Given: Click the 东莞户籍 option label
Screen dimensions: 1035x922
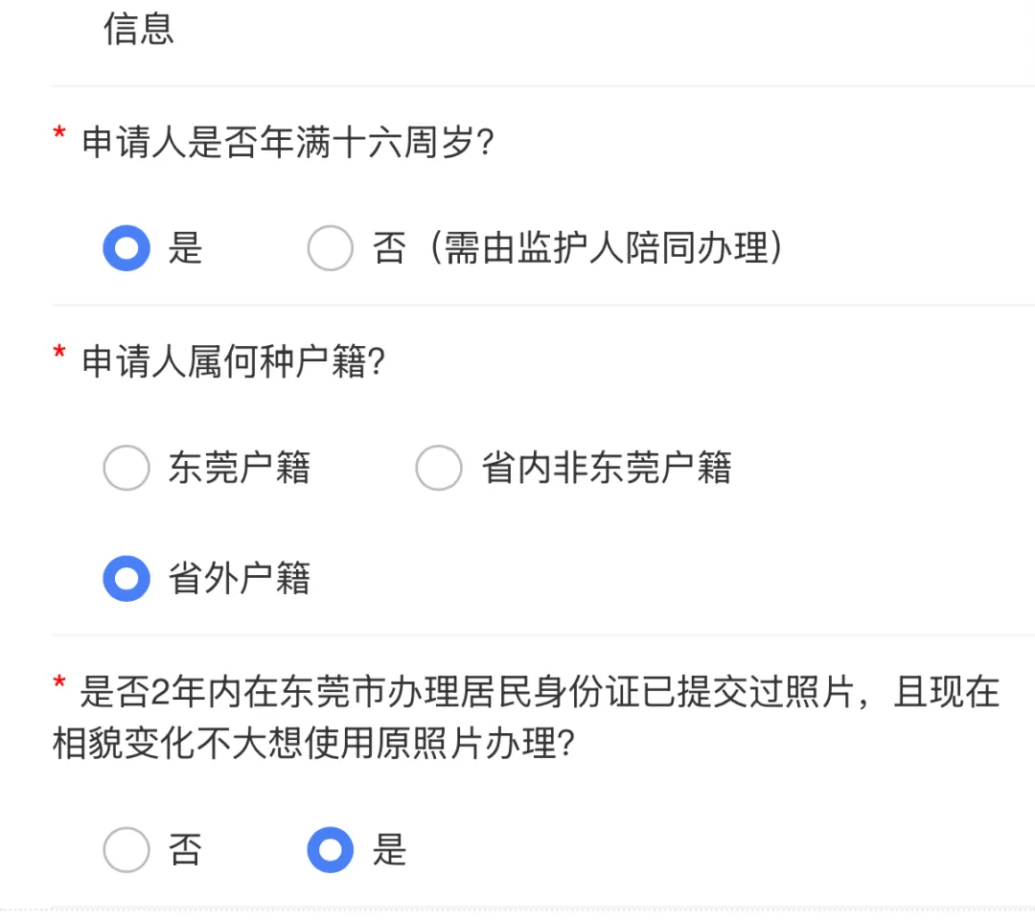Looking at the screenshot, I should pos(240,468).
